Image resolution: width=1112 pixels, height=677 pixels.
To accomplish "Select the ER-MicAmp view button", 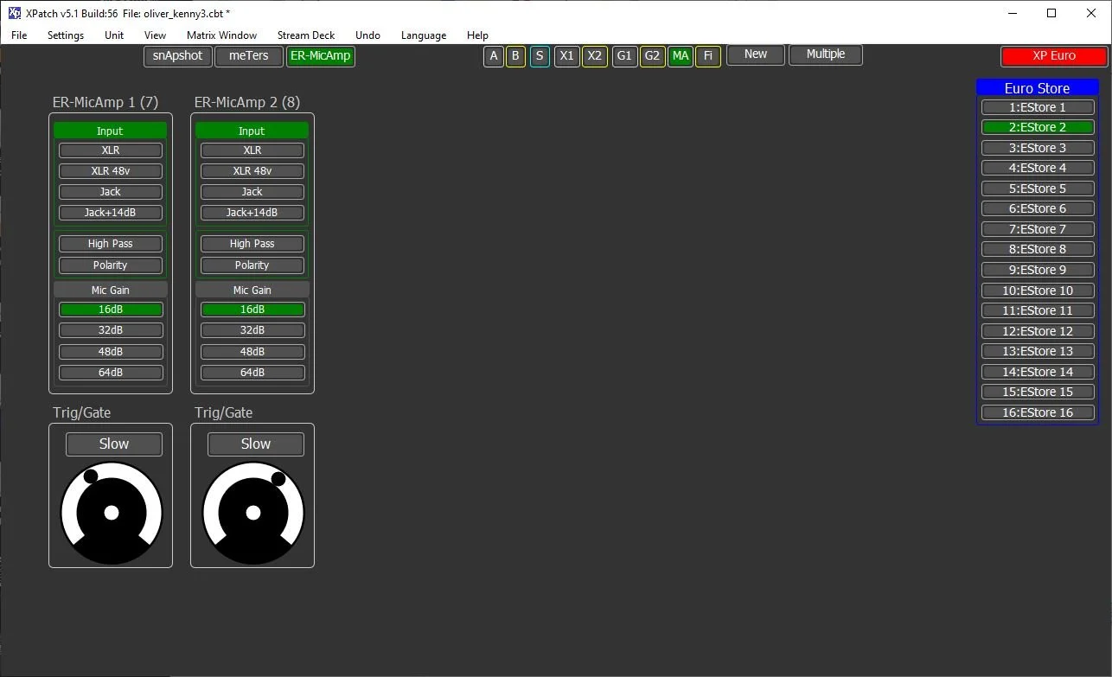I will tap(321, 56).
